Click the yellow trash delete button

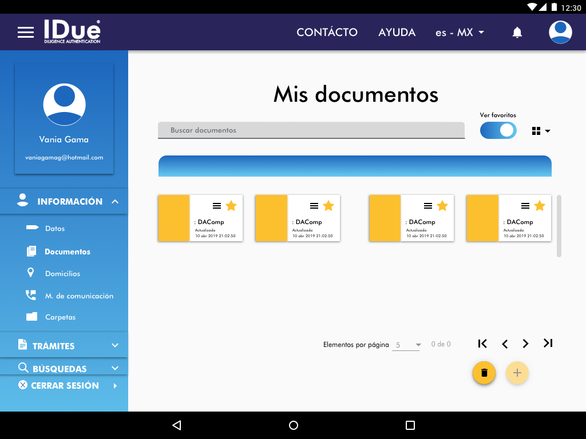coord(484,373)
